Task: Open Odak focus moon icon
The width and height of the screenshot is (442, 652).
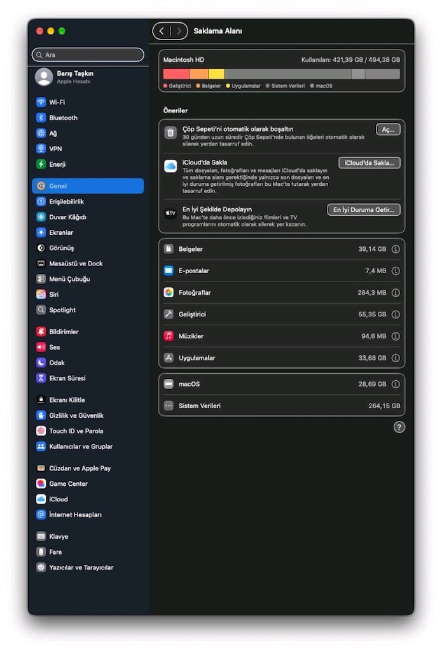Action: coord(41,362)
